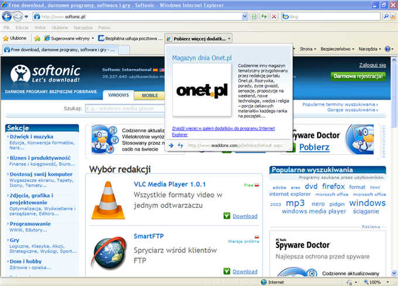This screenshot has width=398, height=286.
Task: Click the page scrollbar up arrow
Action: [394, 60]
